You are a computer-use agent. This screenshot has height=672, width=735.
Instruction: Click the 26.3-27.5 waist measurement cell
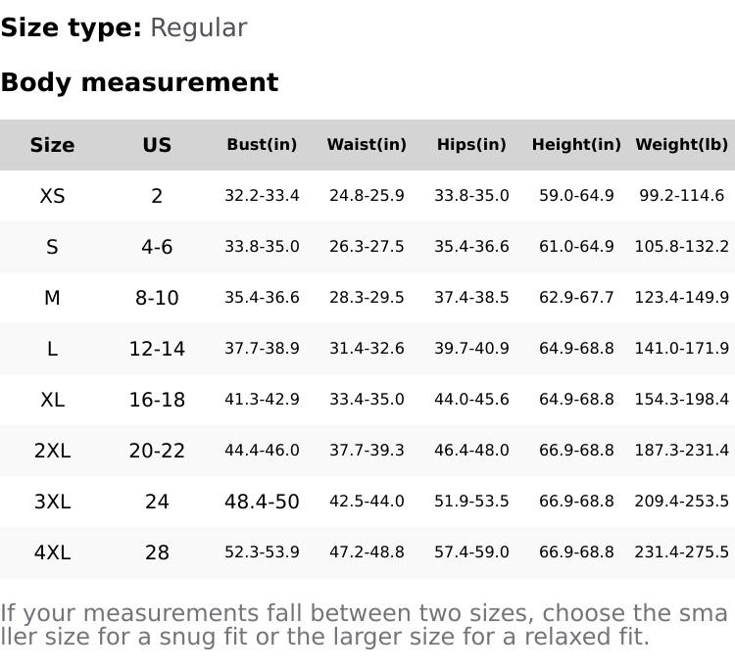367,247
